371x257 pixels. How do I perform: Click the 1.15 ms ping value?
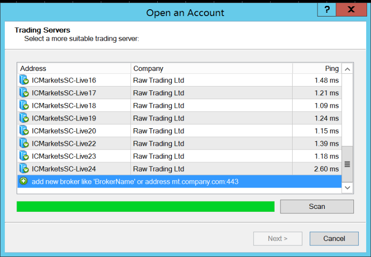pyautogui.click(x=327, y=131)
